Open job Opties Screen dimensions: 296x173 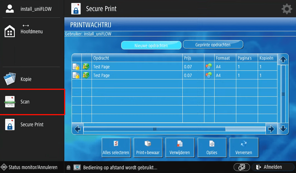[x=212, y=148]
